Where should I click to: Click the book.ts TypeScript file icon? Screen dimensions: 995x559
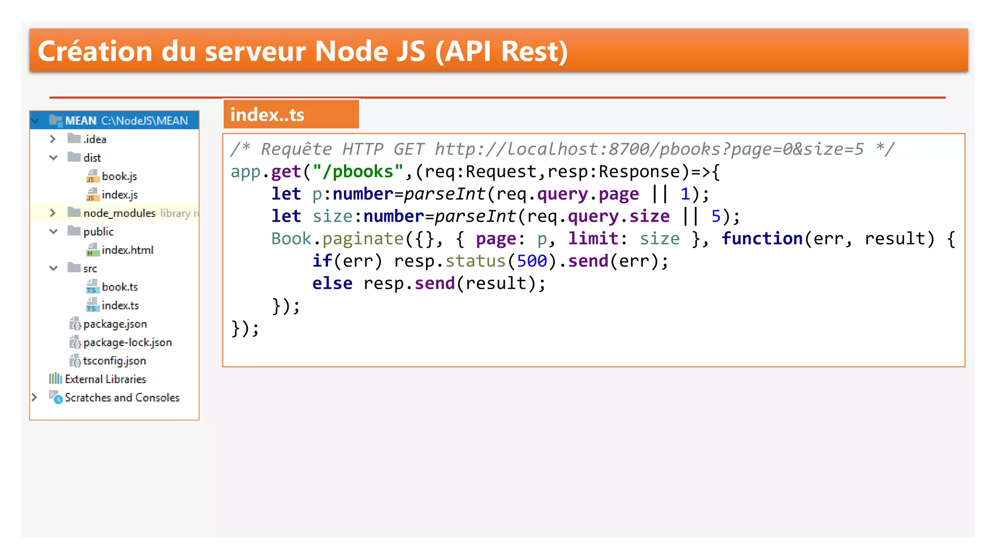coord(92,287)
